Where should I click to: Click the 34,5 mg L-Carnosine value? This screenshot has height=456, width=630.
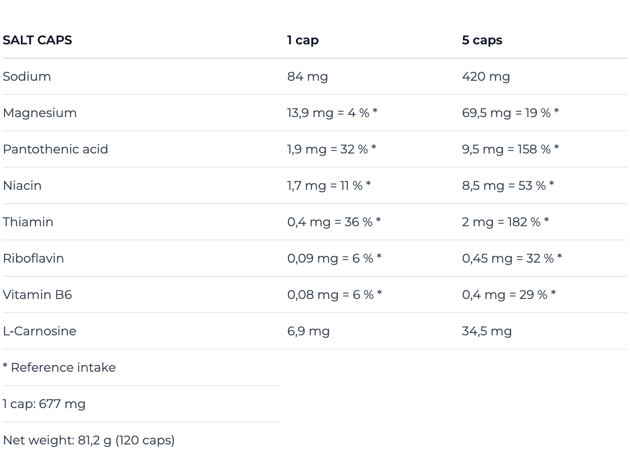click(x=487, y=331)
